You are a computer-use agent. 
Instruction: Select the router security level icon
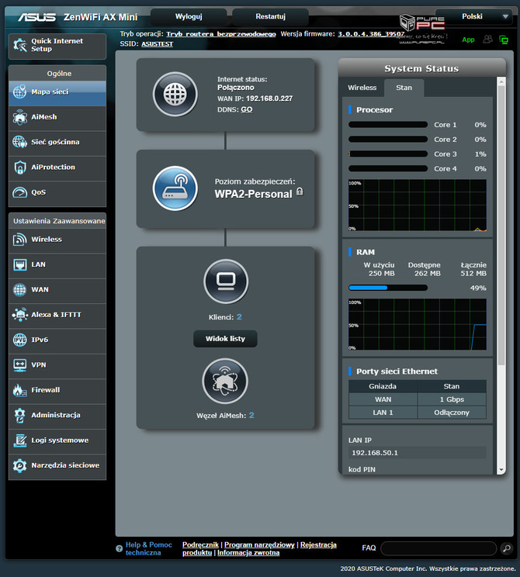(175, 188)
